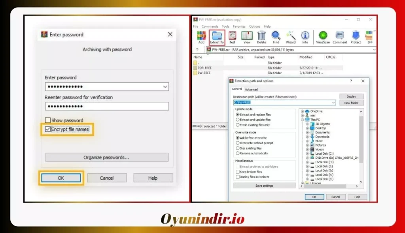Open the Favorites menu
Screen dimensions: 405x233
click(239, 26)
